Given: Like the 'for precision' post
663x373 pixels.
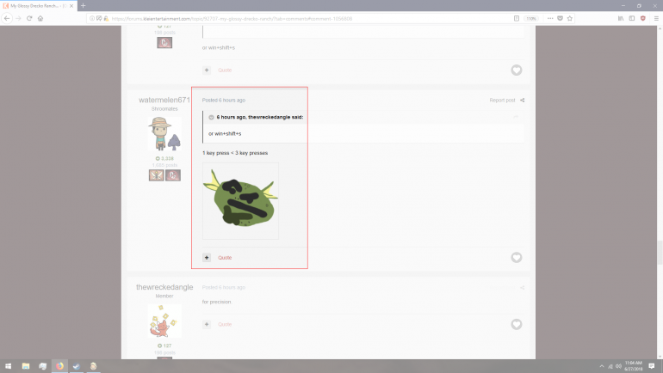Looking at the screenshot, I should pyautogui.click(x=517, y=325).
